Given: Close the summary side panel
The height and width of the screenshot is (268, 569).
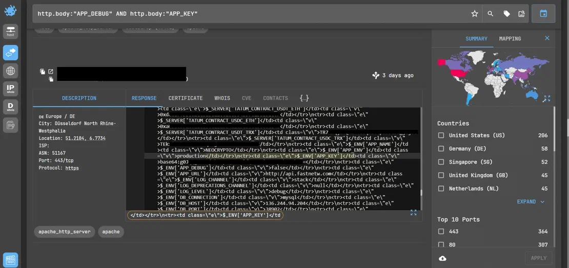Looking at the screenshot, I should [x=547, y=38].
